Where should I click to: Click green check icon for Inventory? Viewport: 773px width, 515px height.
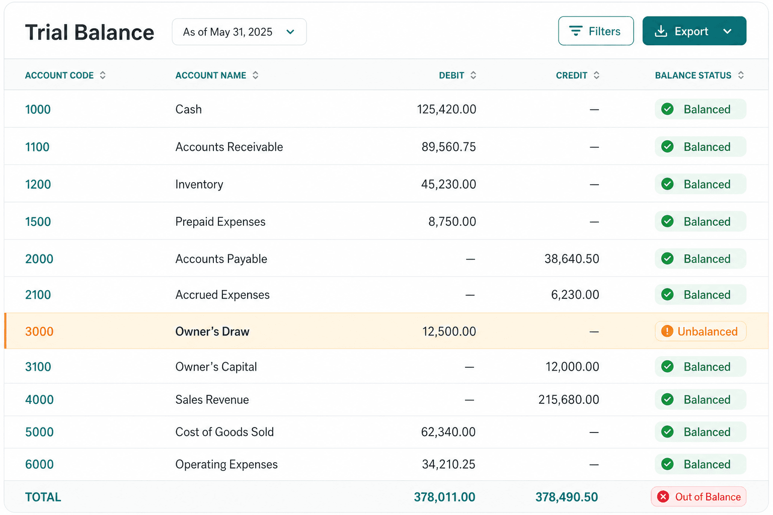coord(667,184)
